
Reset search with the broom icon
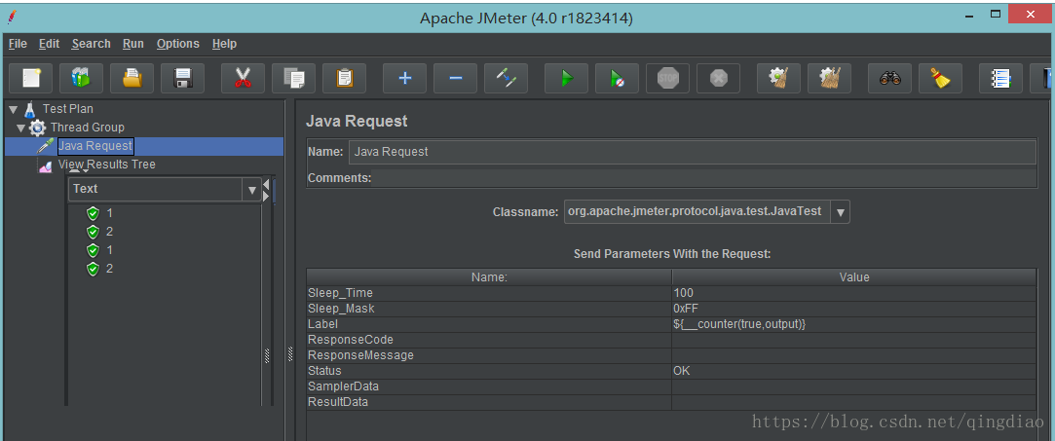pyautogui.click(x=940, y=79)
